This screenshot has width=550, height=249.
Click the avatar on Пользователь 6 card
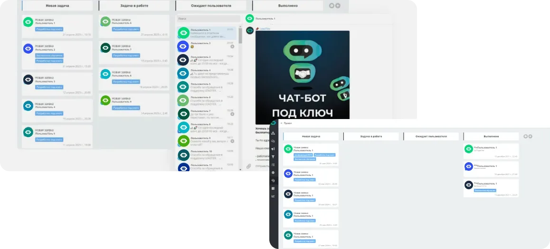click(x=105, y=22)
